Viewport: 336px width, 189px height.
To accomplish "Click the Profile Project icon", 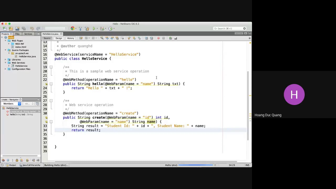I will click(x=111, y=28).
